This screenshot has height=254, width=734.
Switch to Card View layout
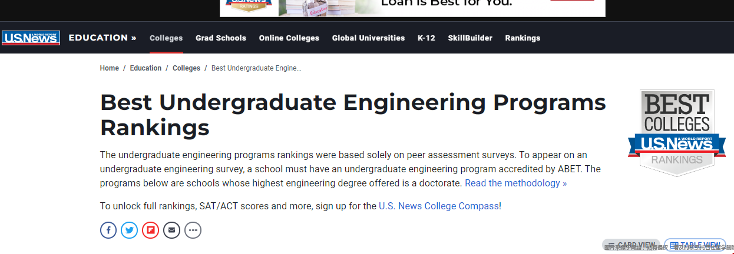(631, 245)
